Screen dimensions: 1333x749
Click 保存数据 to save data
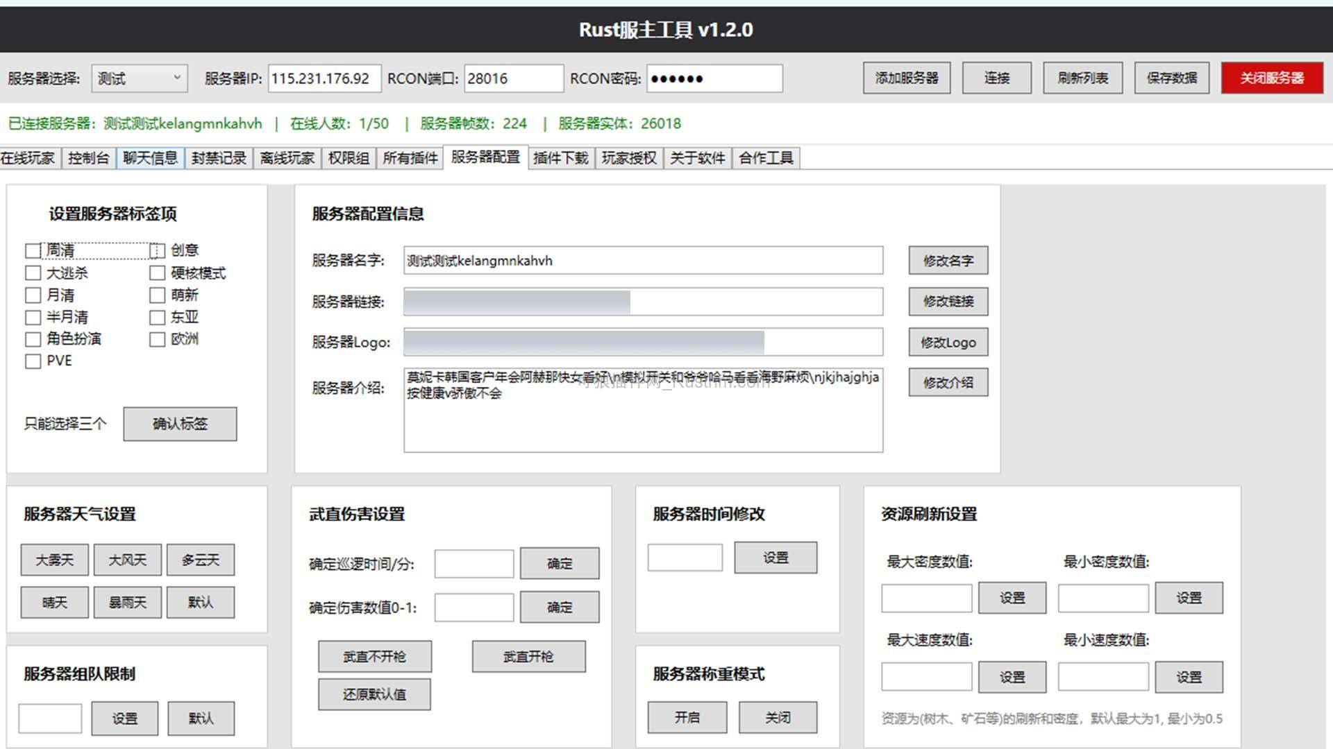point(1171,78)
